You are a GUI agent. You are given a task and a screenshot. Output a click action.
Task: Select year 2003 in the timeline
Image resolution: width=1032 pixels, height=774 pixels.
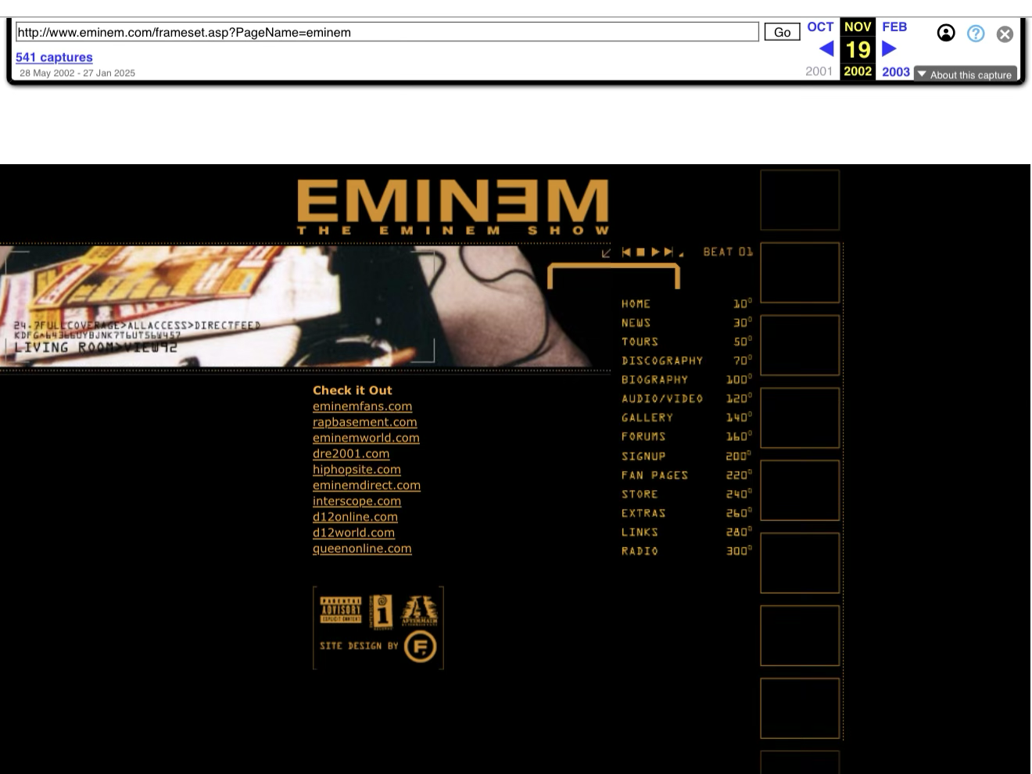896,72
